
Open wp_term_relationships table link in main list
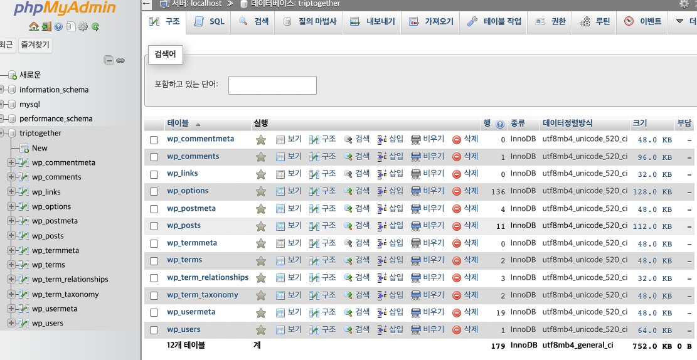tap(208, 277)
